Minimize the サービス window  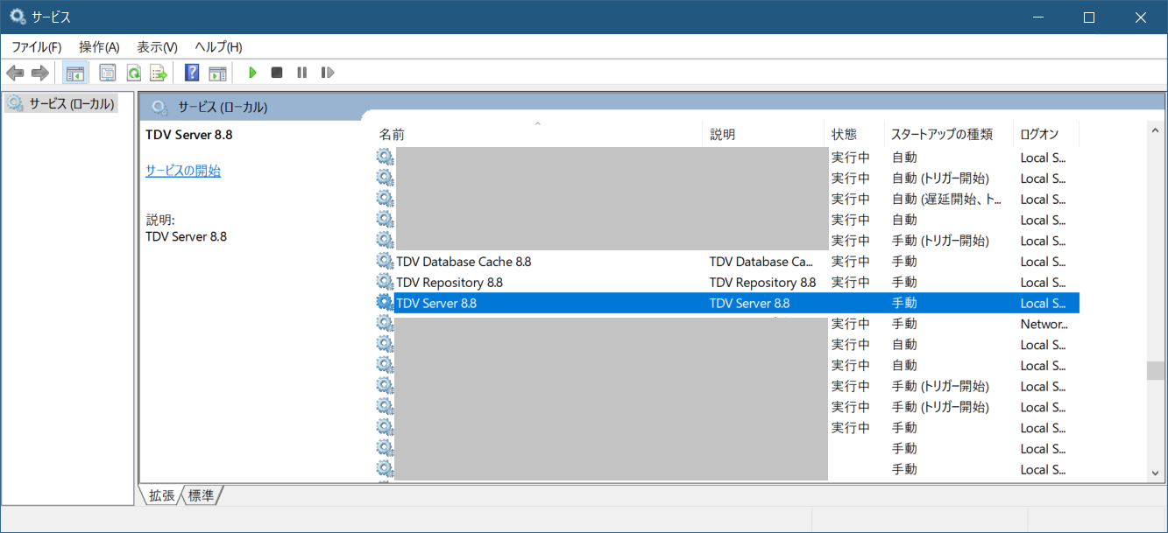point(1038,17)
